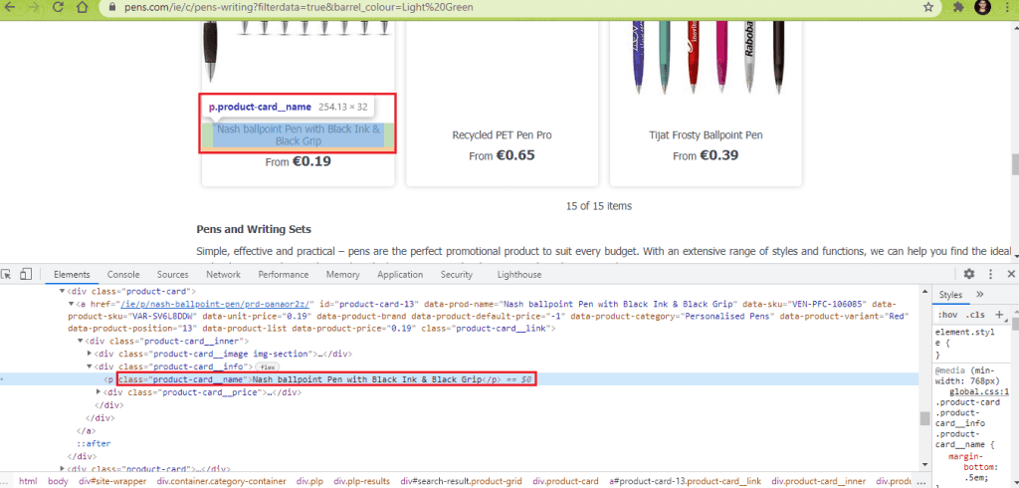
Task: Click the closing </a> tag row
Action: [x=87, y=430]
